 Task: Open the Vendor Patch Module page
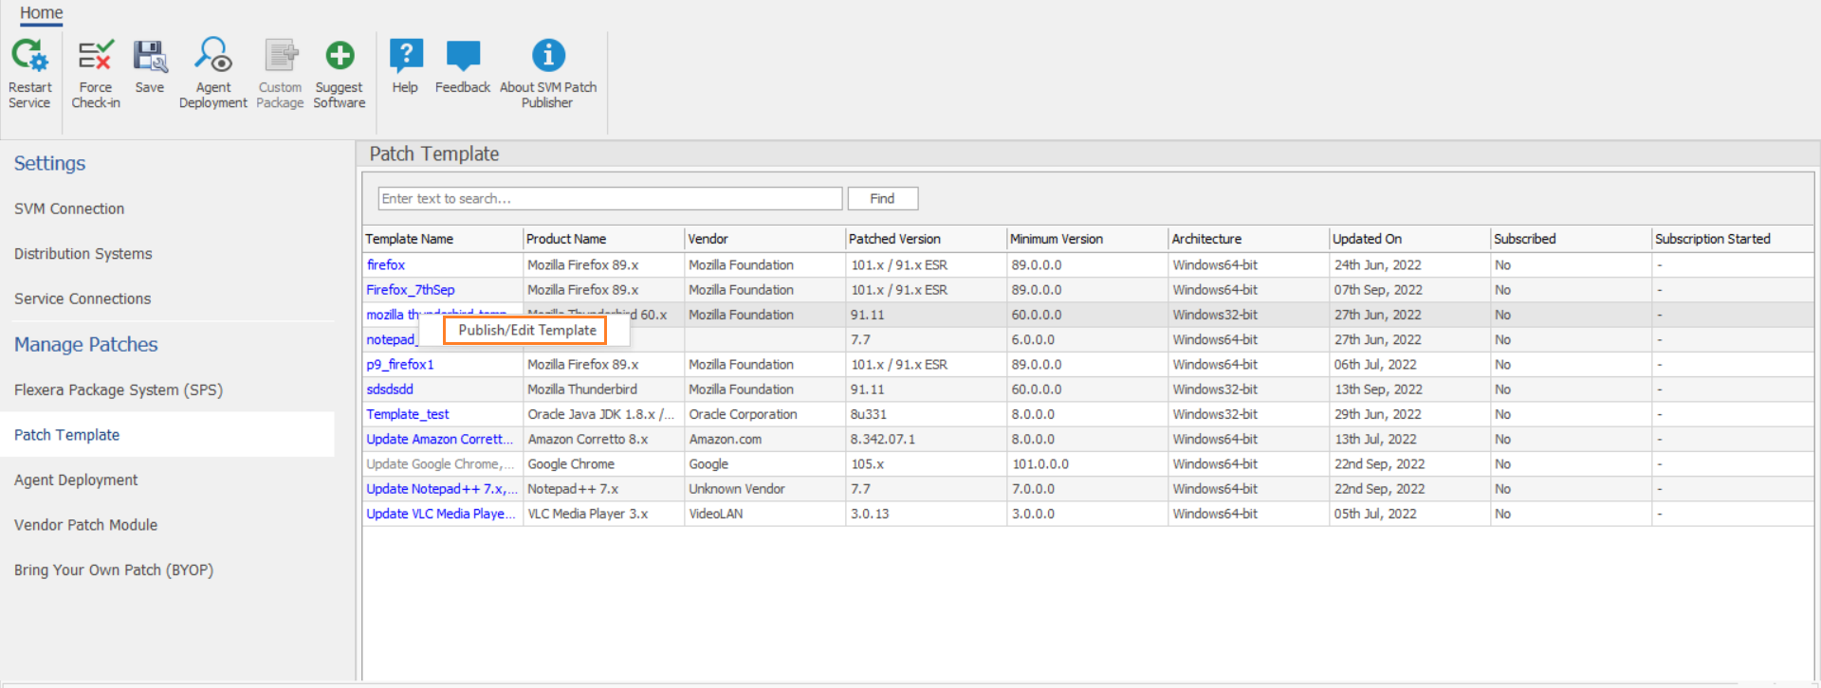coord(86,525)
